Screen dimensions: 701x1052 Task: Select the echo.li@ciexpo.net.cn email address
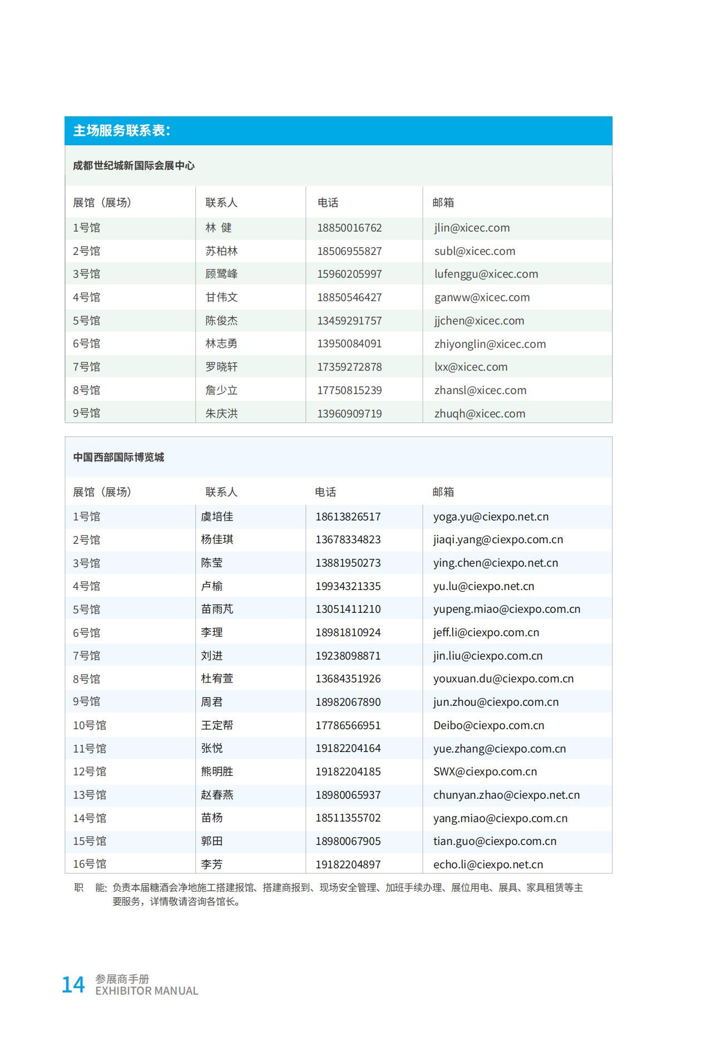click(488, 864)
